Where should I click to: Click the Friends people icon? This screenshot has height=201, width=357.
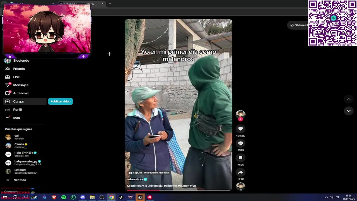click(8, 69)
